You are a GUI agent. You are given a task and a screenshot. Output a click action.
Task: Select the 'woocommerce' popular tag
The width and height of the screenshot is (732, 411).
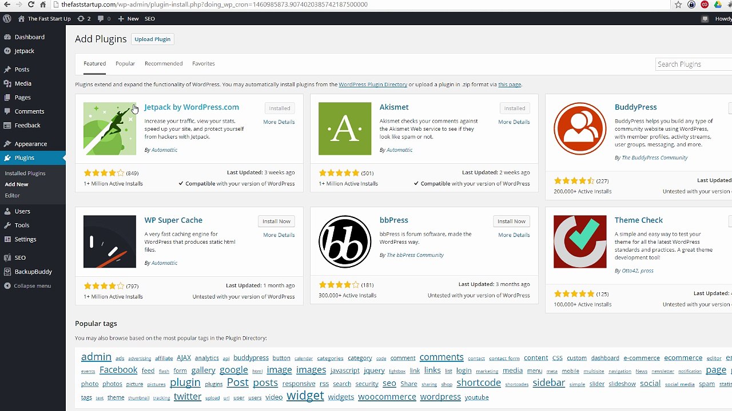coord(387,397)
